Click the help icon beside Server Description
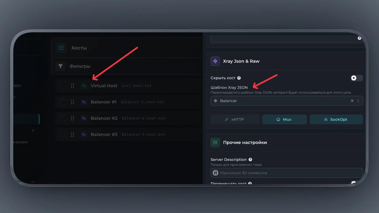The height and width of the screenshot is (213, 379). [x=251, y=160]
